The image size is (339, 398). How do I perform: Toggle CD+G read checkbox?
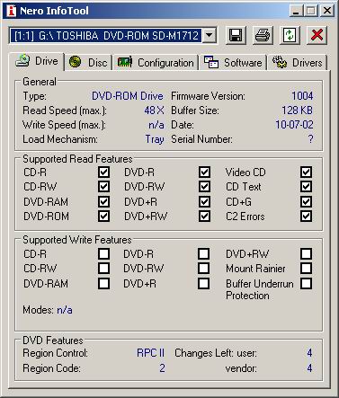pos(306,201)
